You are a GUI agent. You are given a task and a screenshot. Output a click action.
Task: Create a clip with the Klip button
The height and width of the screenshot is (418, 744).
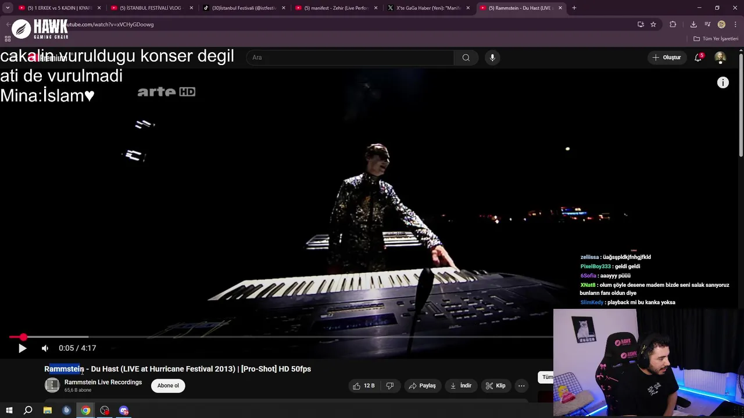[495, 385]
